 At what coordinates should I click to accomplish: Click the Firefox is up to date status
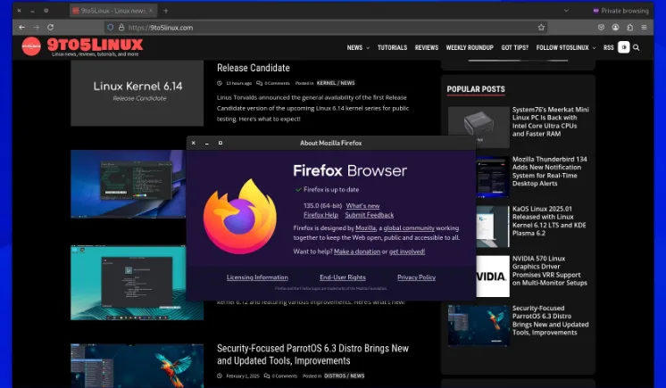[327, 189]
